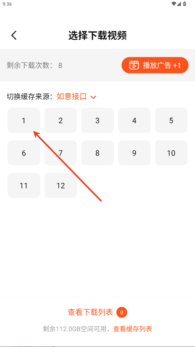Tap the orange download count badge
The image size is (195, 347).
(x=122, y=312)
